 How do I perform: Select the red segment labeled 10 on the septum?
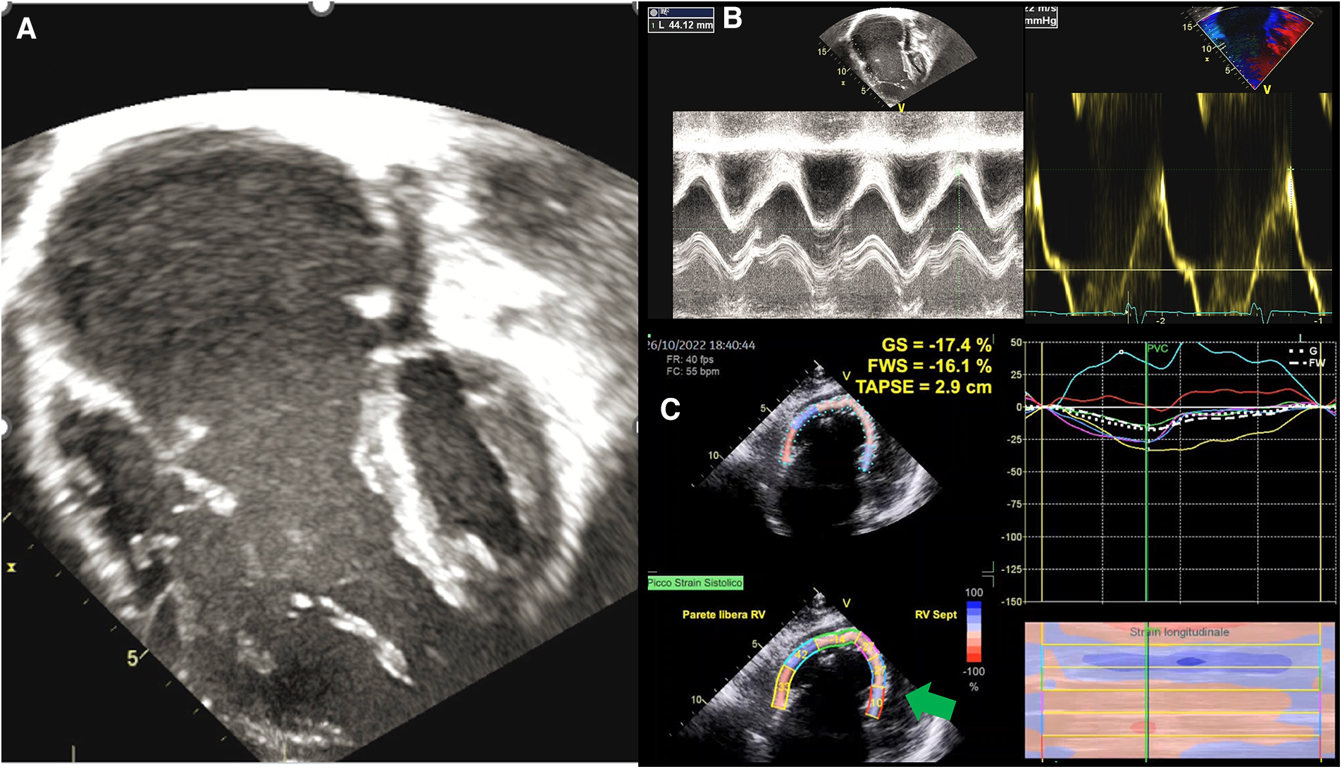click(874, 704)
